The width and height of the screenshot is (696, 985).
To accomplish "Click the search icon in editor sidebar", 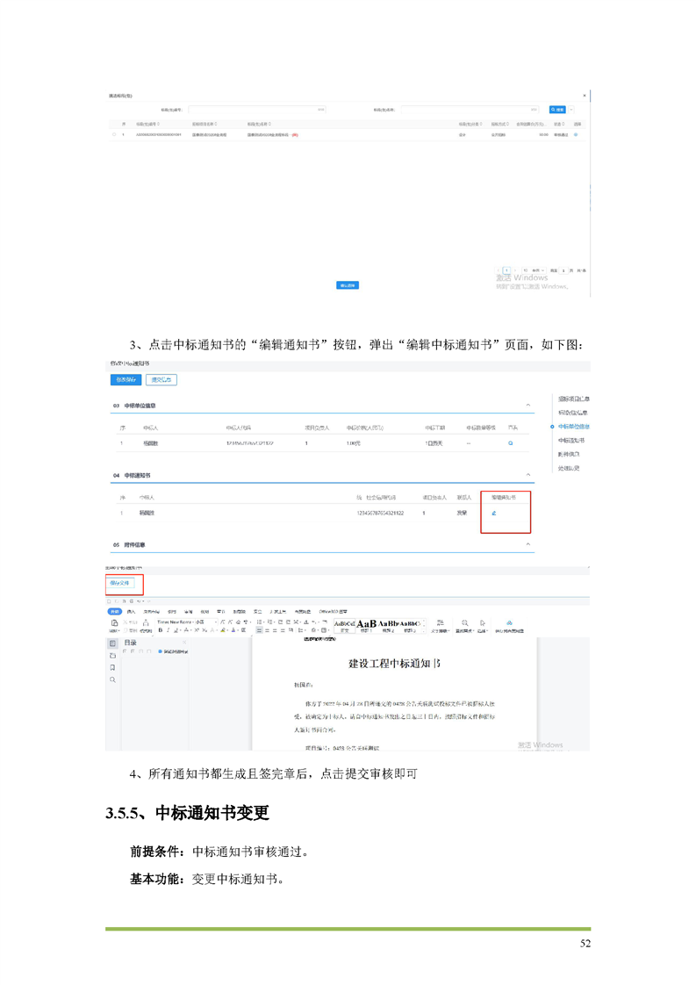I will click(x=112, y=679).
